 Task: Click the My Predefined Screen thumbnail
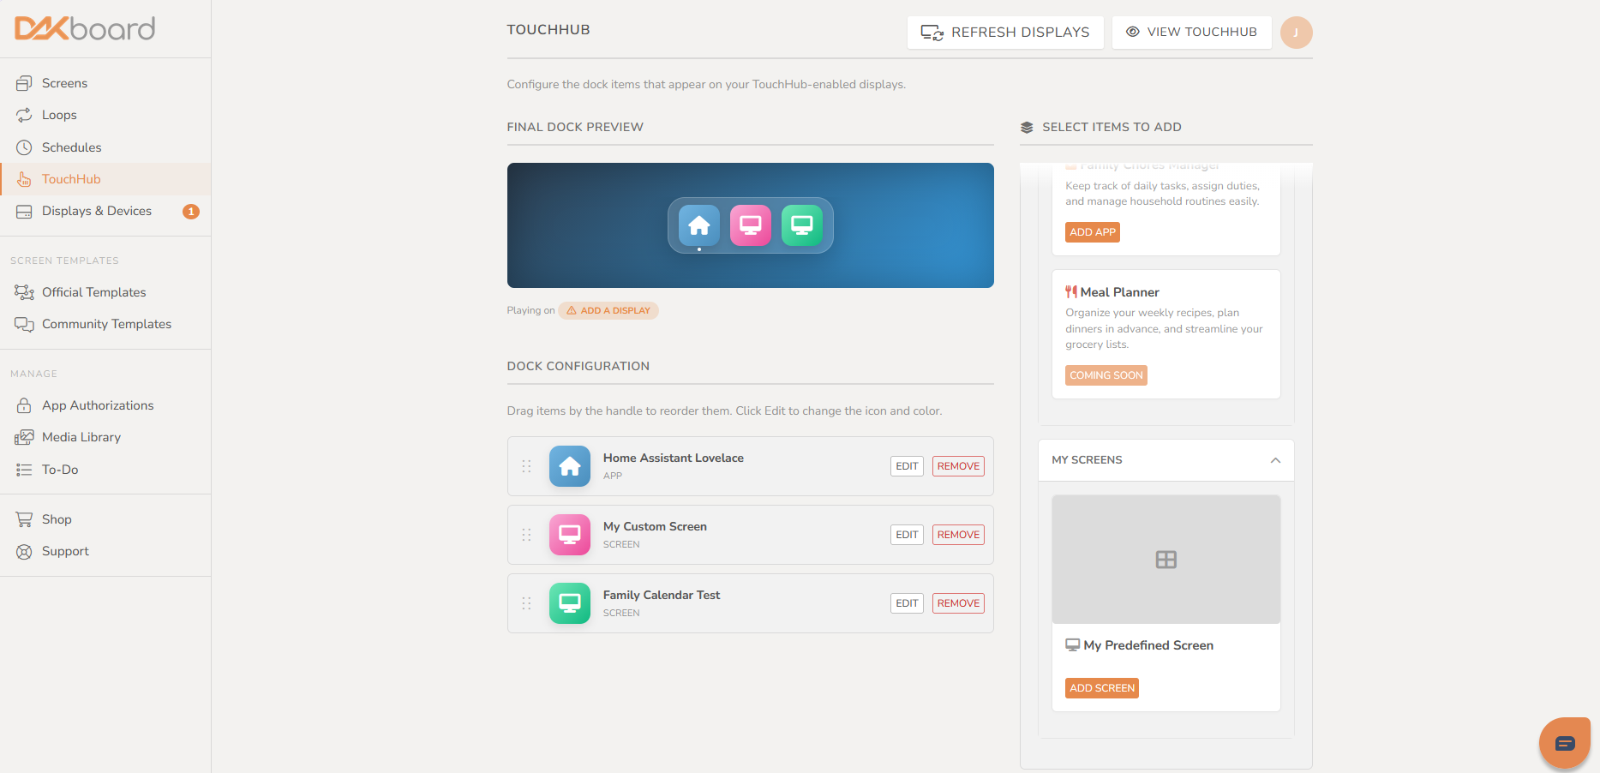[x=1166, y=560]
